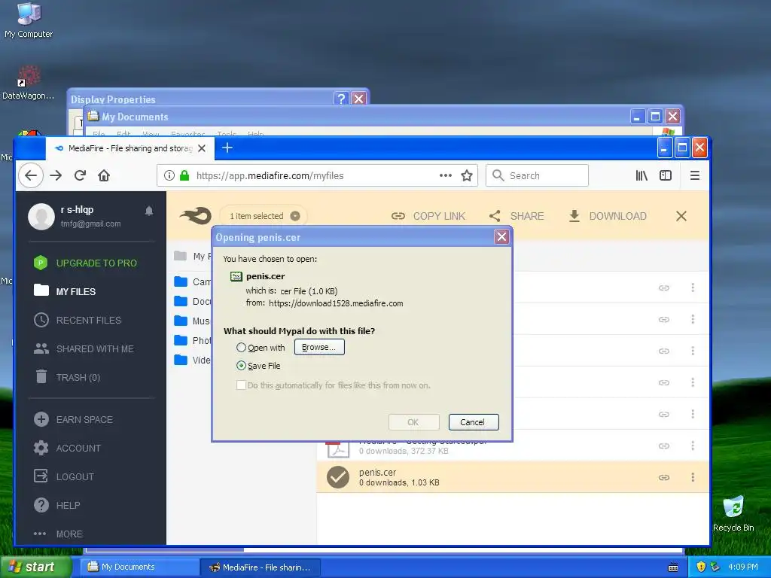This screenshot has height=578, width=771.
Task: Click security shield icon in system tray
Action: (x=701, y=567)
